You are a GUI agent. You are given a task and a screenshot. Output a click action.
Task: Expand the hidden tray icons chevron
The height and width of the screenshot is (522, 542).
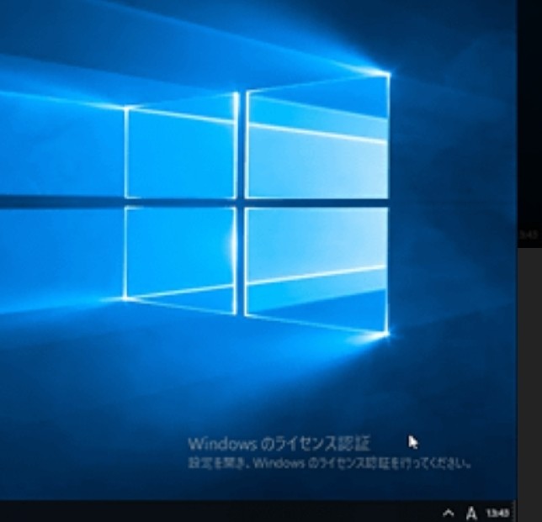(449, 512)
